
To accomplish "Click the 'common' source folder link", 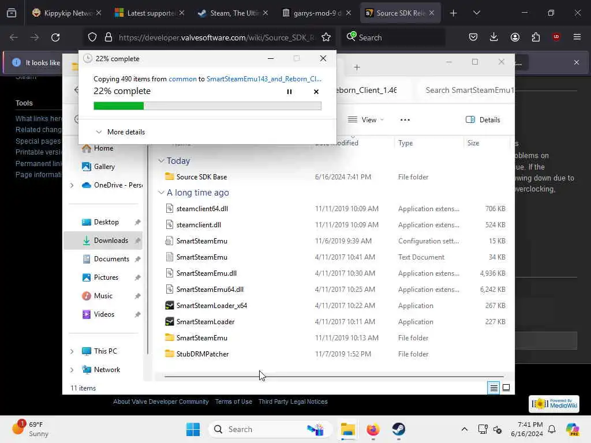I will [182, 79].
